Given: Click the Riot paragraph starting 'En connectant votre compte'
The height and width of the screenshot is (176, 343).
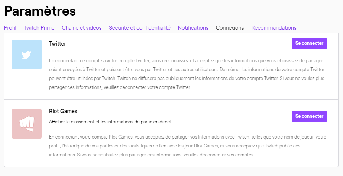Looking at the screenshot, I should 187,146.
